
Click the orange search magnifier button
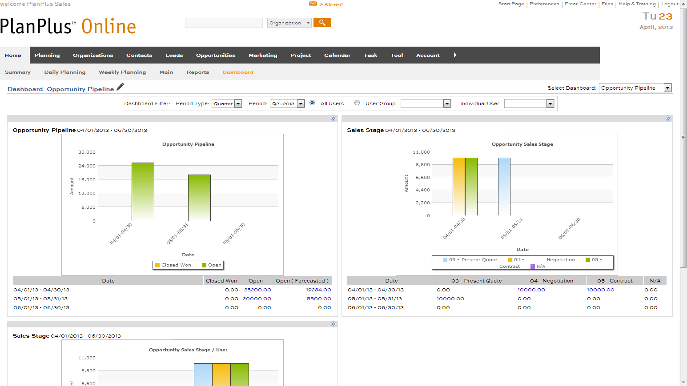click(x=322, y=23)
